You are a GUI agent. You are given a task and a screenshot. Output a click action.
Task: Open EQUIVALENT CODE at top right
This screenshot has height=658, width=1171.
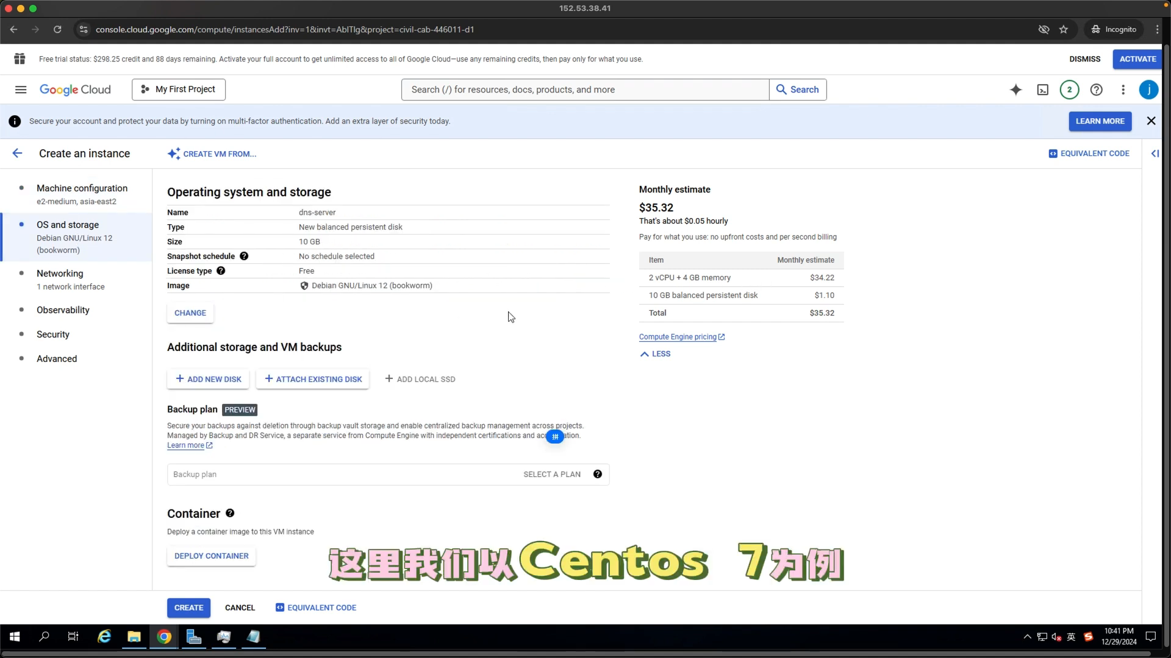[x=1089, y=154]
